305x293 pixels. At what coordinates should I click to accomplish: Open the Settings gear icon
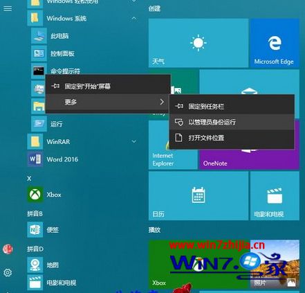point(8,272)
